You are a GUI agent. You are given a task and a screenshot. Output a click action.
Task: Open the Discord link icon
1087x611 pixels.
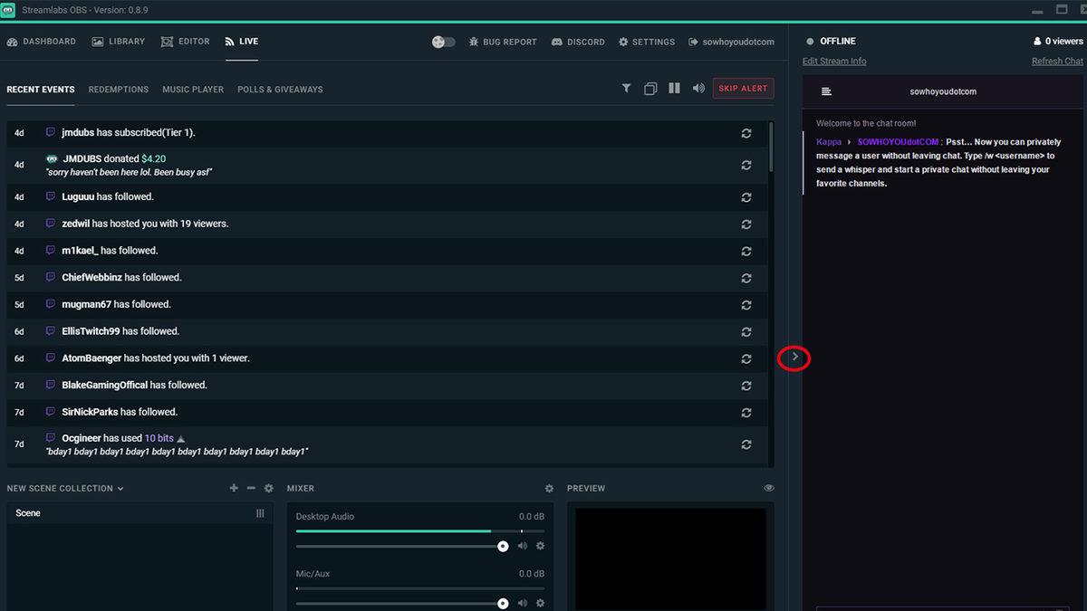pos(578,42)
